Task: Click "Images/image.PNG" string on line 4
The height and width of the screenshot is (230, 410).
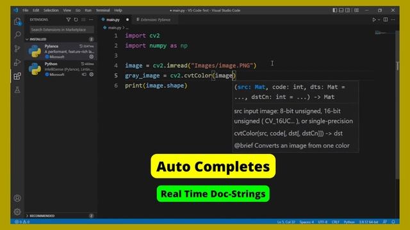Action: [x=222, y=65]
